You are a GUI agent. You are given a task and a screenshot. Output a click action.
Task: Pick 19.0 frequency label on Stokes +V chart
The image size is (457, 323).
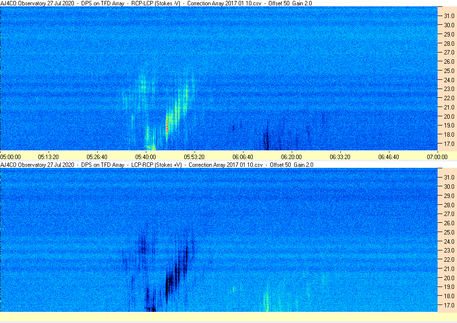click(449, 287)
